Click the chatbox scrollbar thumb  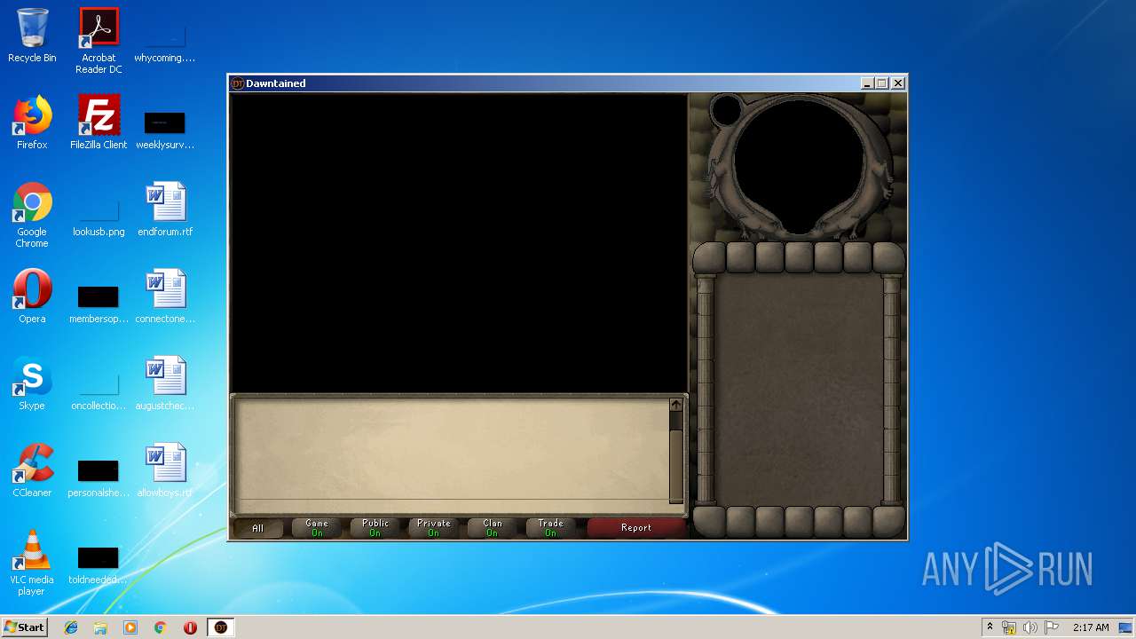coord(676,466)
